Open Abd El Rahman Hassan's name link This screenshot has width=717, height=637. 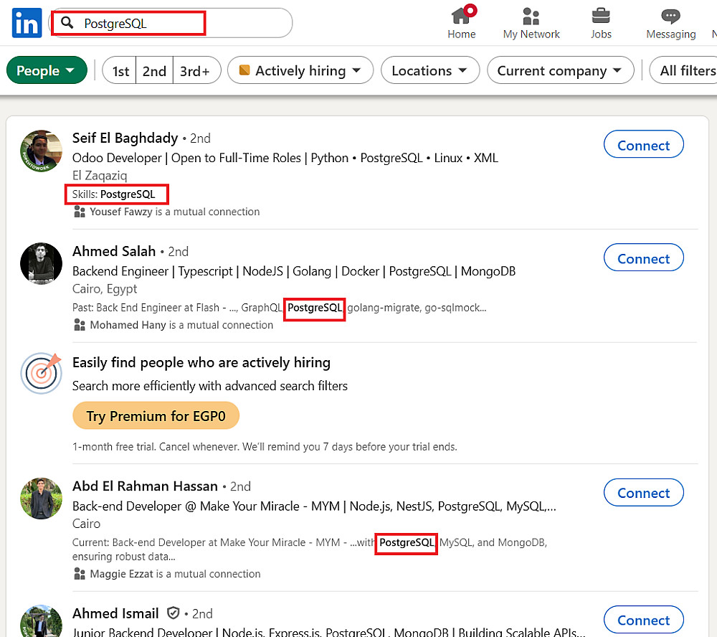(145, 486)
